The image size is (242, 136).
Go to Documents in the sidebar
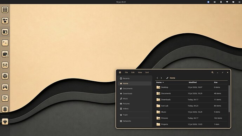pyautogui.click(x=135, y=89)
